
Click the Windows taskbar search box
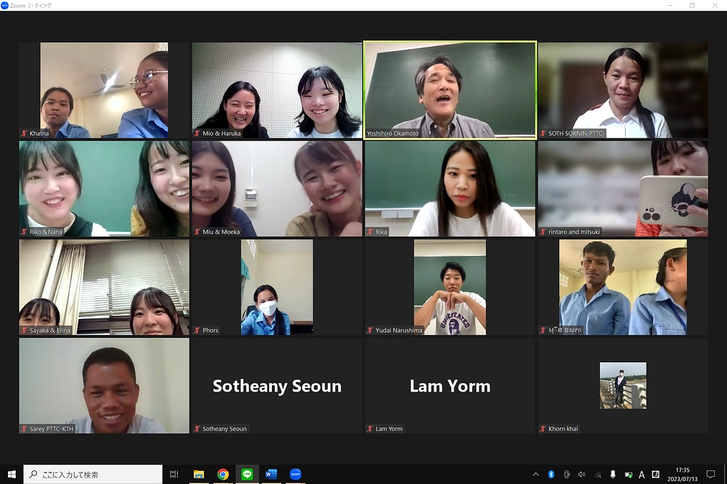(93, 474)
